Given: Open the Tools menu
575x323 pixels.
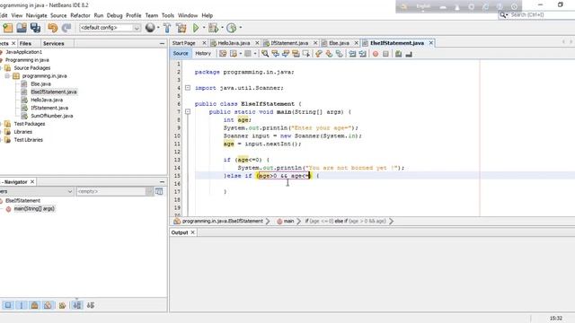Looking at the screenshot, I should [x=168, y=15].
